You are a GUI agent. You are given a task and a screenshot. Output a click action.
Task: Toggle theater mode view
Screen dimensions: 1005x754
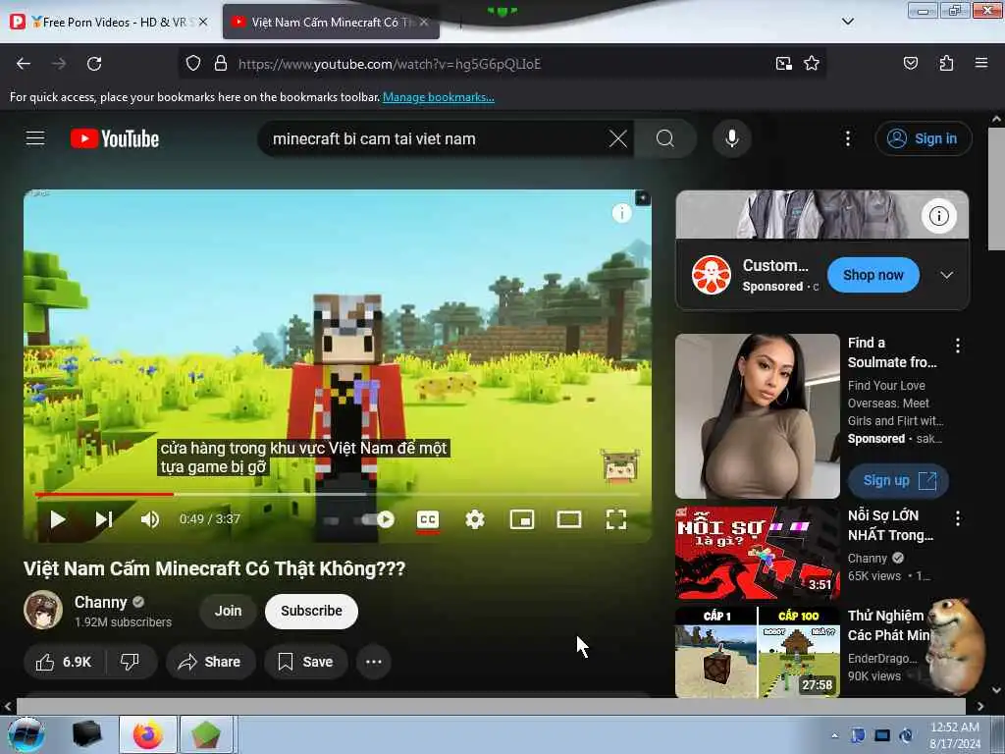point(568,519)
